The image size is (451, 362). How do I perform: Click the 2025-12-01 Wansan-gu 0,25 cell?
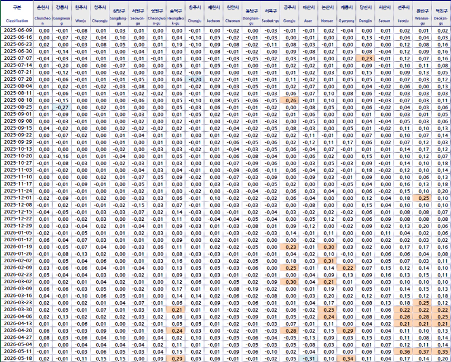point(422,198)
